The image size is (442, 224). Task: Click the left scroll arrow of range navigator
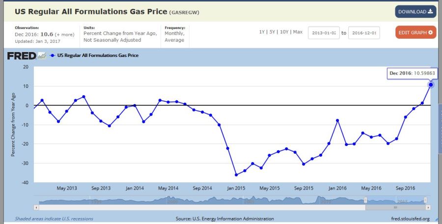36,208
